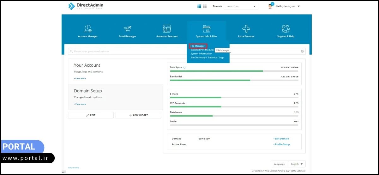Open search settings gear icon
The image size is (379, 175).
(x=302, y=51)
